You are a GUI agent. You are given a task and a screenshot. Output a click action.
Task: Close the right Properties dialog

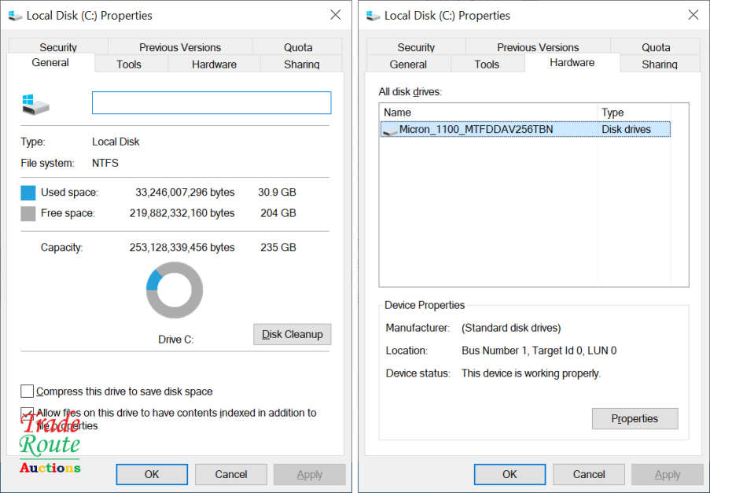pyautogui.click(x=693, y=15)
